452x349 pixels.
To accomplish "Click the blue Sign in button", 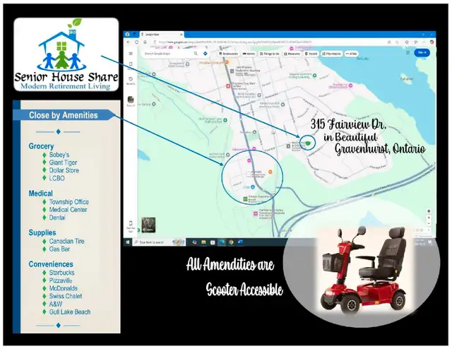I will click(422, 52).
